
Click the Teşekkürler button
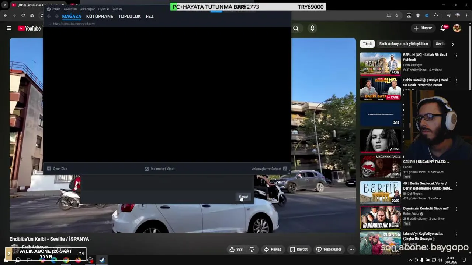[x=329, y=250]
